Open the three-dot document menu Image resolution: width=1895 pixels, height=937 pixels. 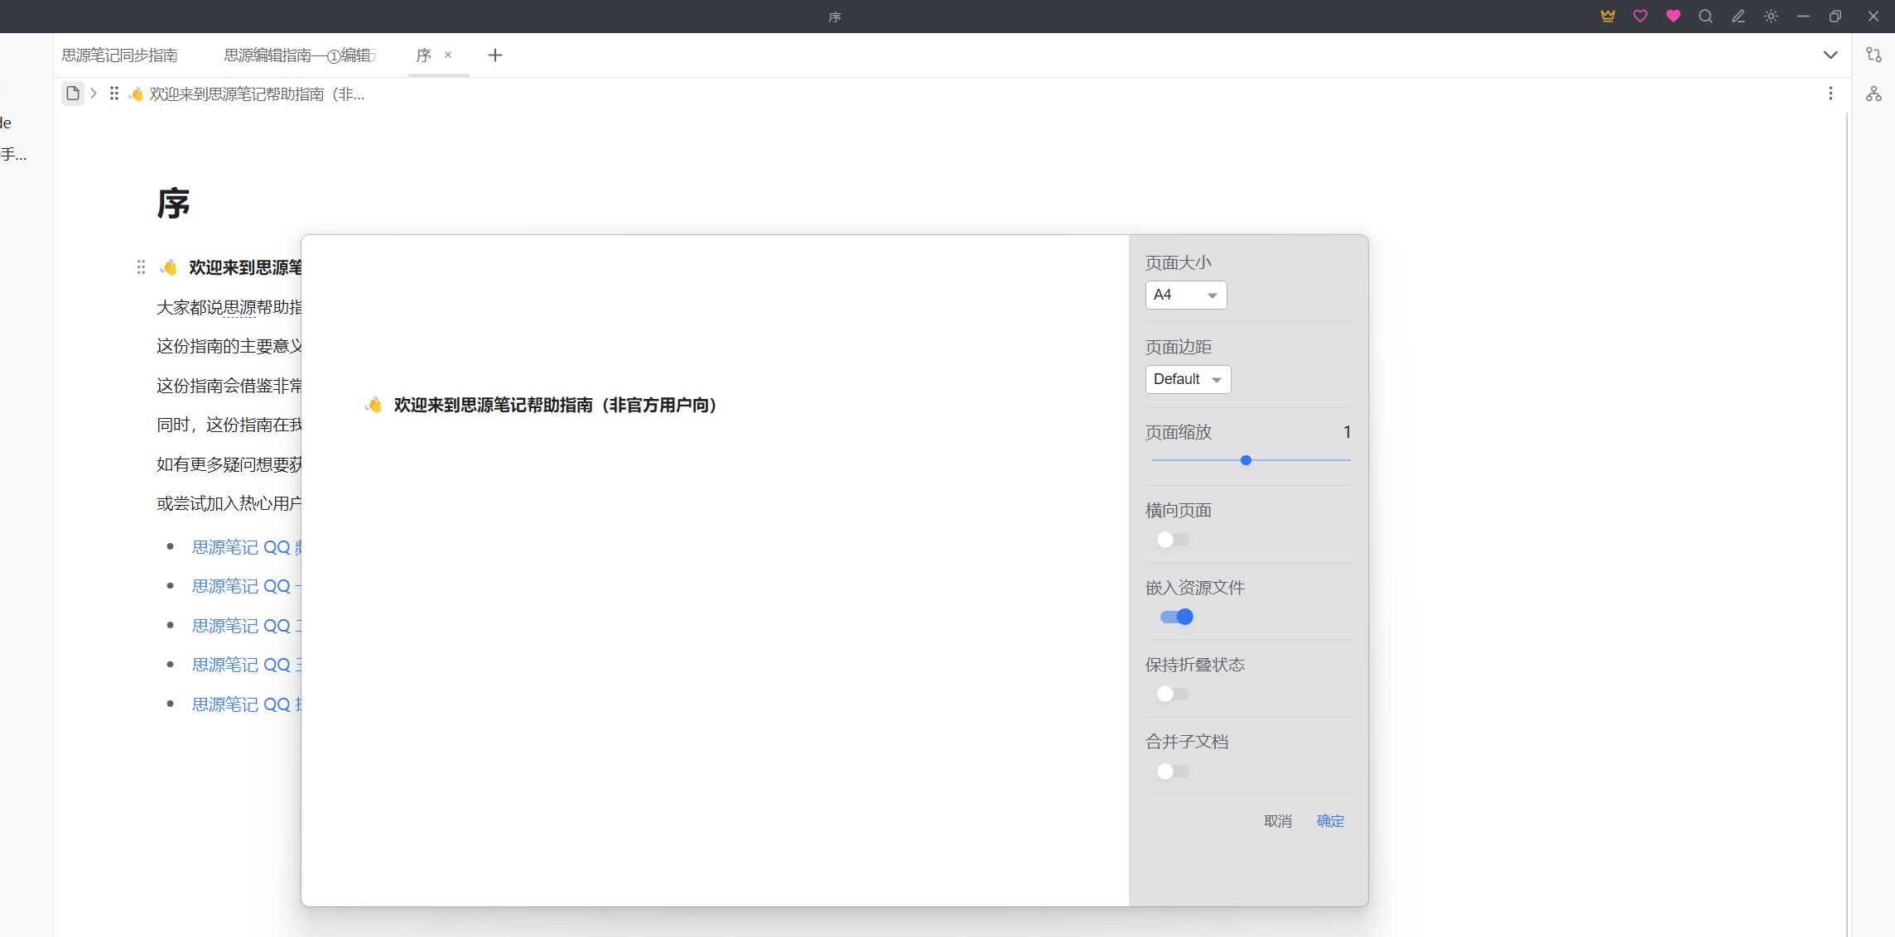click(1830, 94)
